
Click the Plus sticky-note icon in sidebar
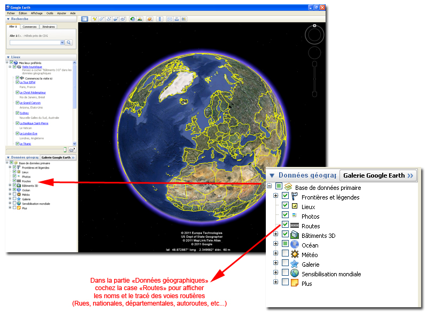(x=19, y=208)
